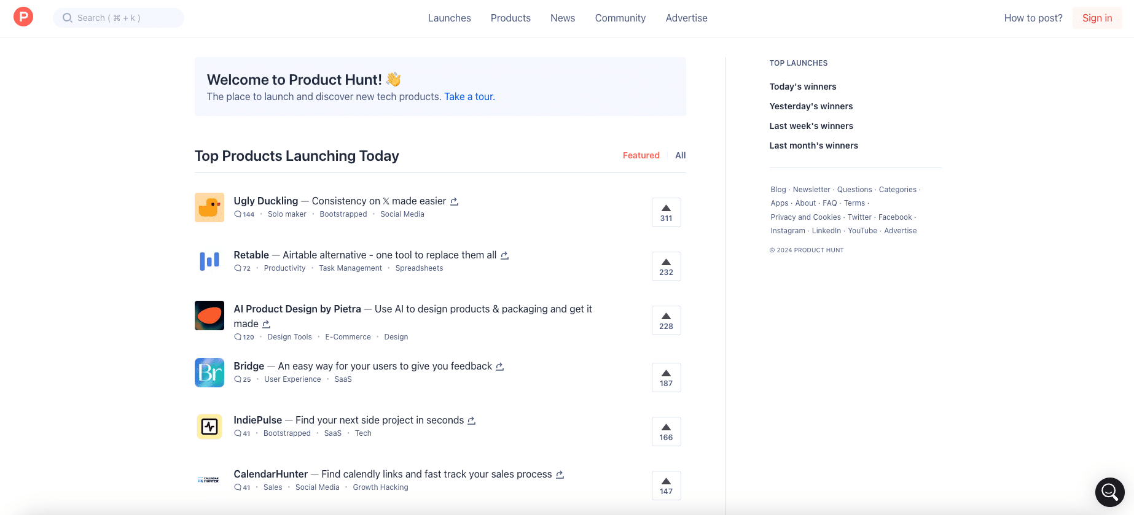Open the Privacy and Cookies link
This screenshot has width=1134, height=515.
806,217
